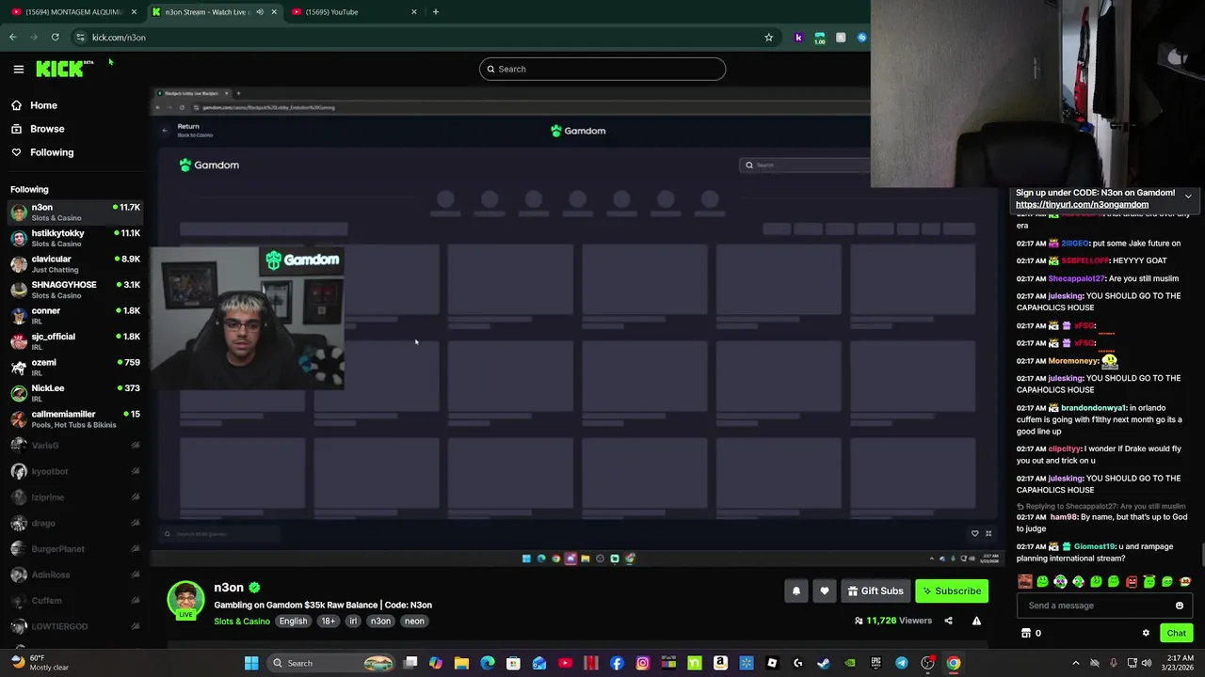Open conner channel in sidebar
This screenshot has width=1205, height=677.
[75, 315]
